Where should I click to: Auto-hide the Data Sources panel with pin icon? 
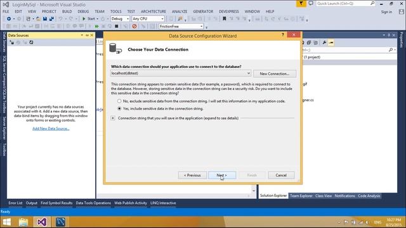pyautogui.click(x=87, y=35)
